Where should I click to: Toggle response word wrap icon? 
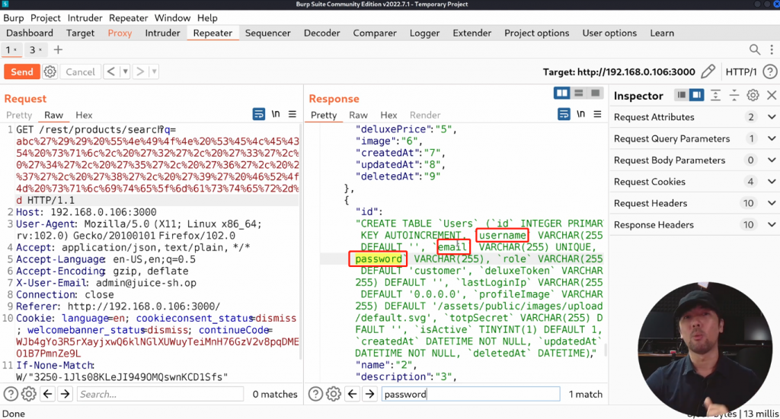pyautogui.click(x=564, y=115)
